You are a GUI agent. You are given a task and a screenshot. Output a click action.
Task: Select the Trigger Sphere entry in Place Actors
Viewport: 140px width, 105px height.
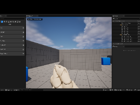12,54
